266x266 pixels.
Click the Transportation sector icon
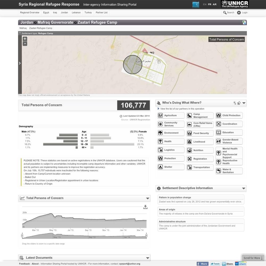point(189,167)
